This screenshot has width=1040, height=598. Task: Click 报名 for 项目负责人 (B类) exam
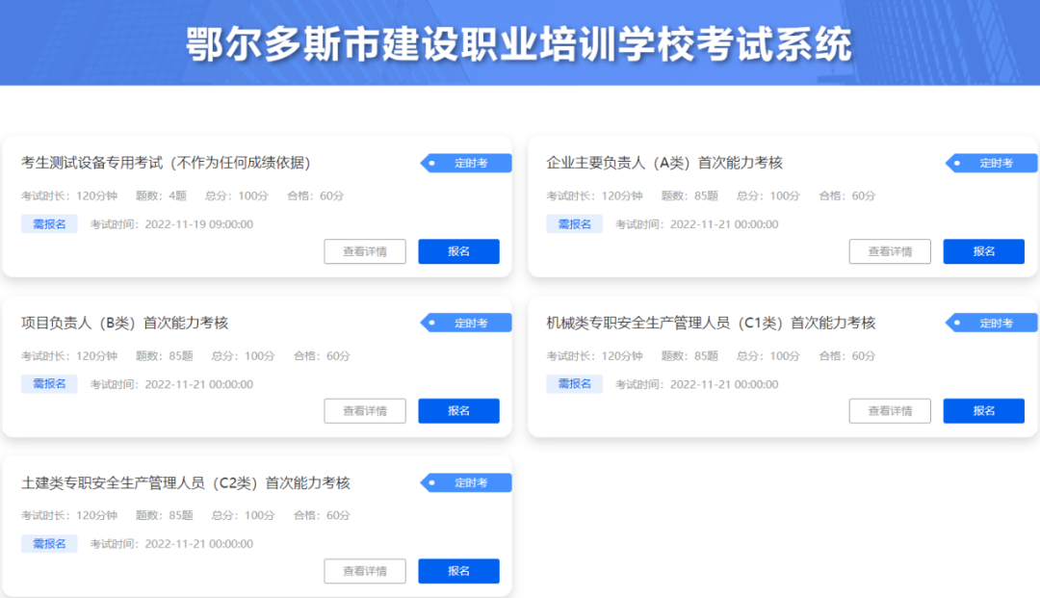458,411
